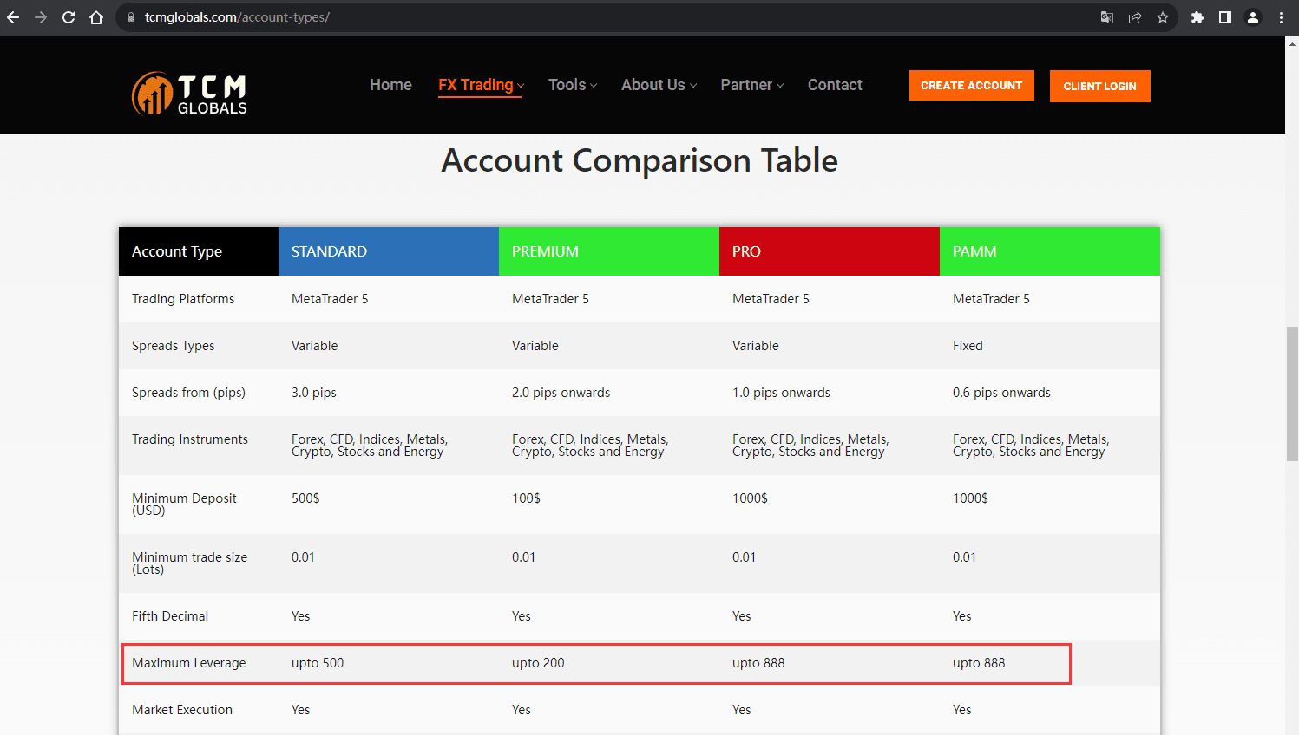The image size is (1299, 735).
Task: Click the TCM Globals logo
Action: click(189, 94)
